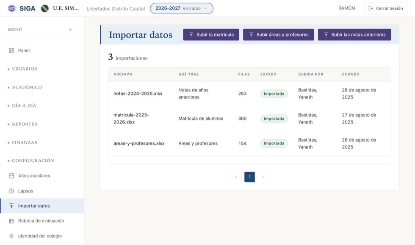The height and width of the screenshot is (245, 415).
Task: Click the file areas-y-profesores.xlsx
Action: pyautogui.click(x=139, y=143)
